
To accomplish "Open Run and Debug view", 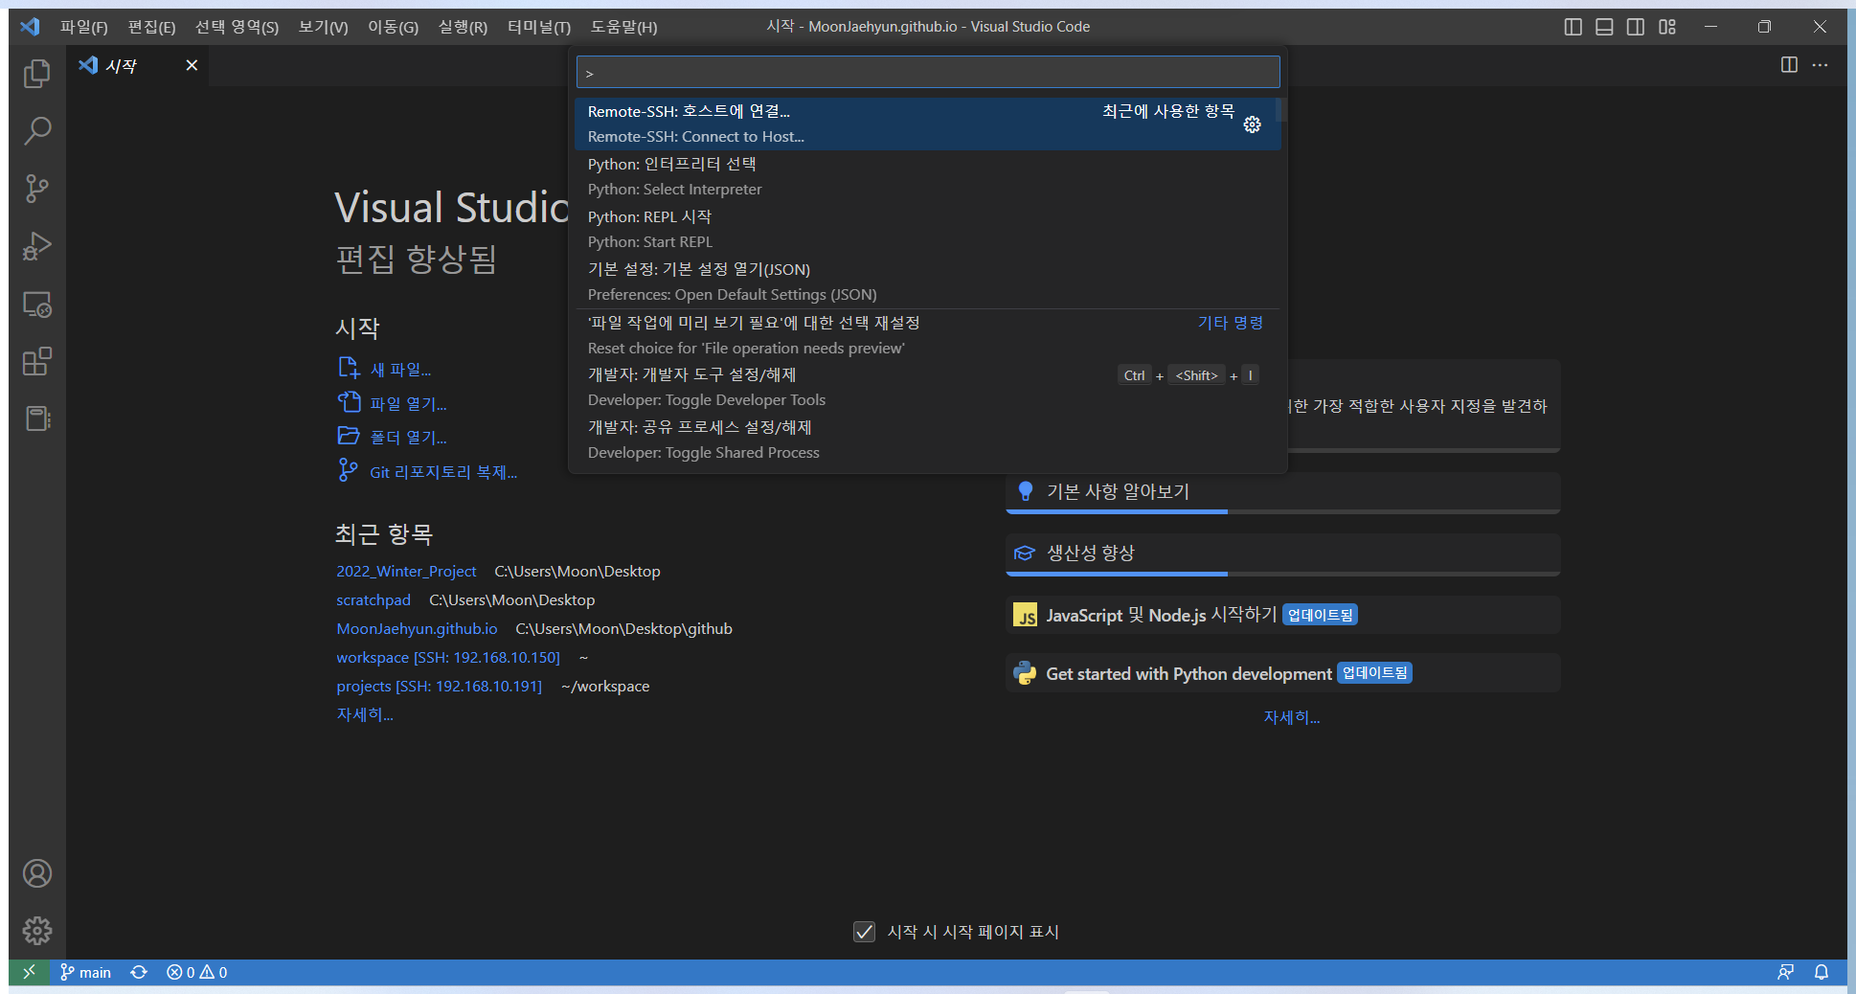I will point(36,246).
